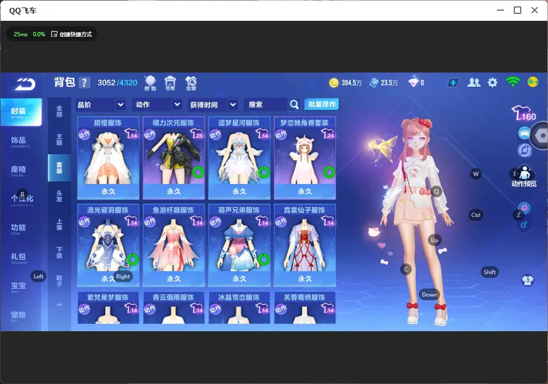Open the 仓库 warehouse icon
548x384 pixels.
pos(170,83)
